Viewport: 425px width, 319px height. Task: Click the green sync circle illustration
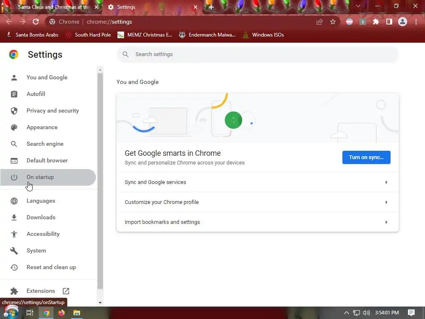[x=233, y=120]
